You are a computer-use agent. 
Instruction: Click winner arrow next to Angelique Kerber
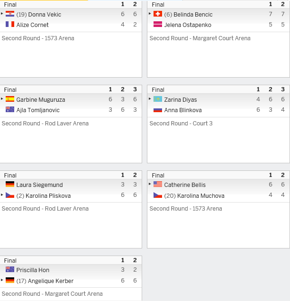(x=2, y=280)
